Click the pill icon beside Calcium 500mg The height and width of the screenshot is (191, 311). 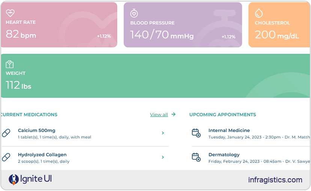6,133
